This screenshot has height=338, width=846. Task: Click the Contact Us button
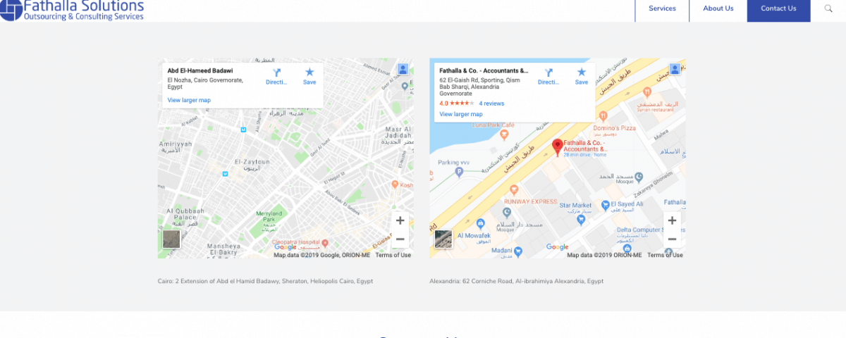tap(778, 9)
